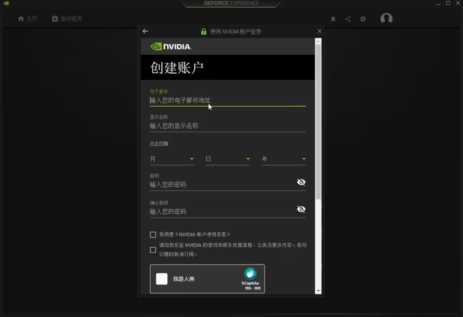Open the 《NVIDIA 账户使用条款》 terms link
Viewport: 463px width, 317px height.
point(203,235)
